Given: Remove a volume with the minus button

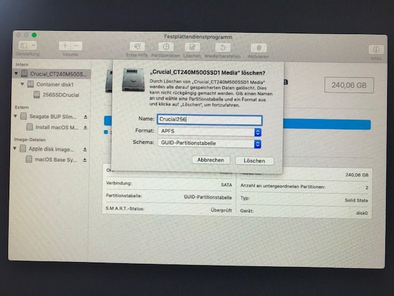Looking at the screenshot, I should point(76,46).
